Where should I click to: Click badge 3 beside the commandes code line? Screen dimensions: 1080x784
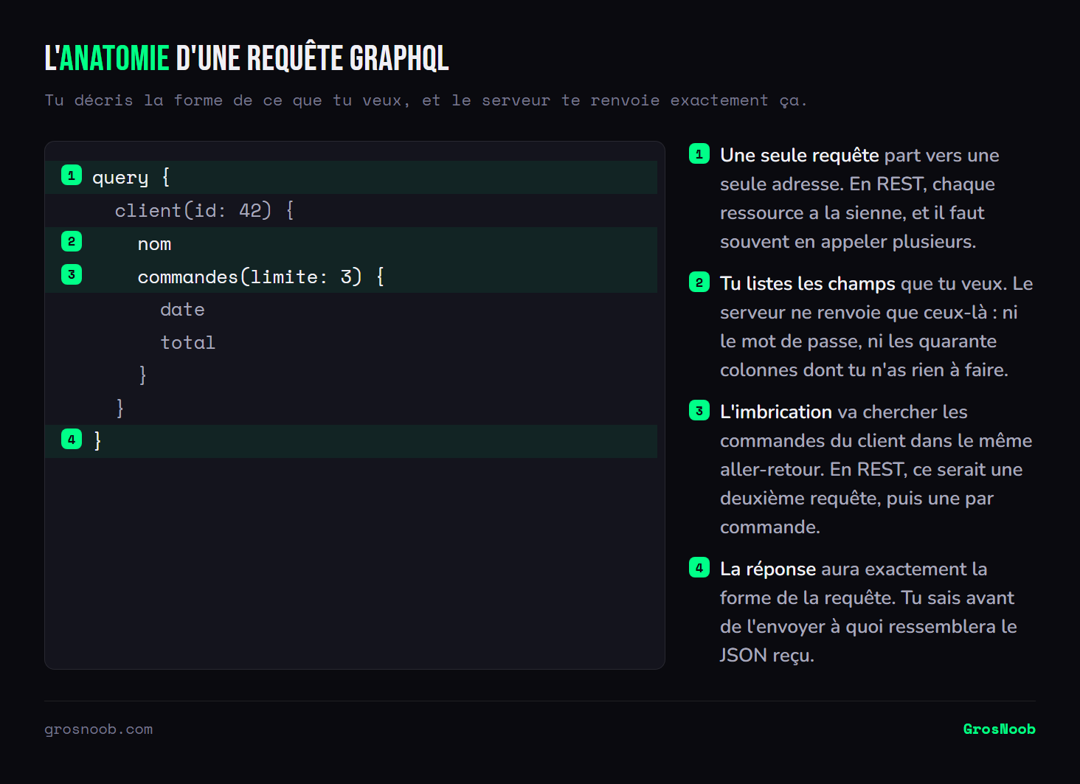tap(72, 274)
